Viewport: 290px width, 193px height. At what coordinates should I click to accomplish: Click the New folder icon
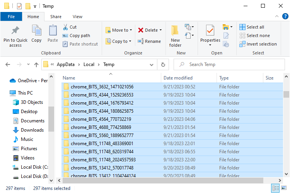pyautogui.click(x=175, y=31)
